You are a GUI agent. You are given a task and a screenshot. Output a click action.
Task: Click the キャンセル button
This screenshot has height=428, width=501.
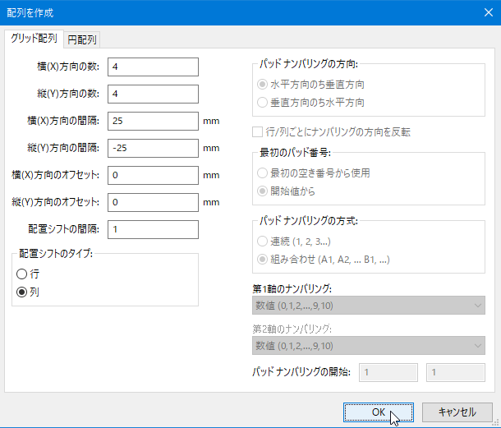coord(457,412)
